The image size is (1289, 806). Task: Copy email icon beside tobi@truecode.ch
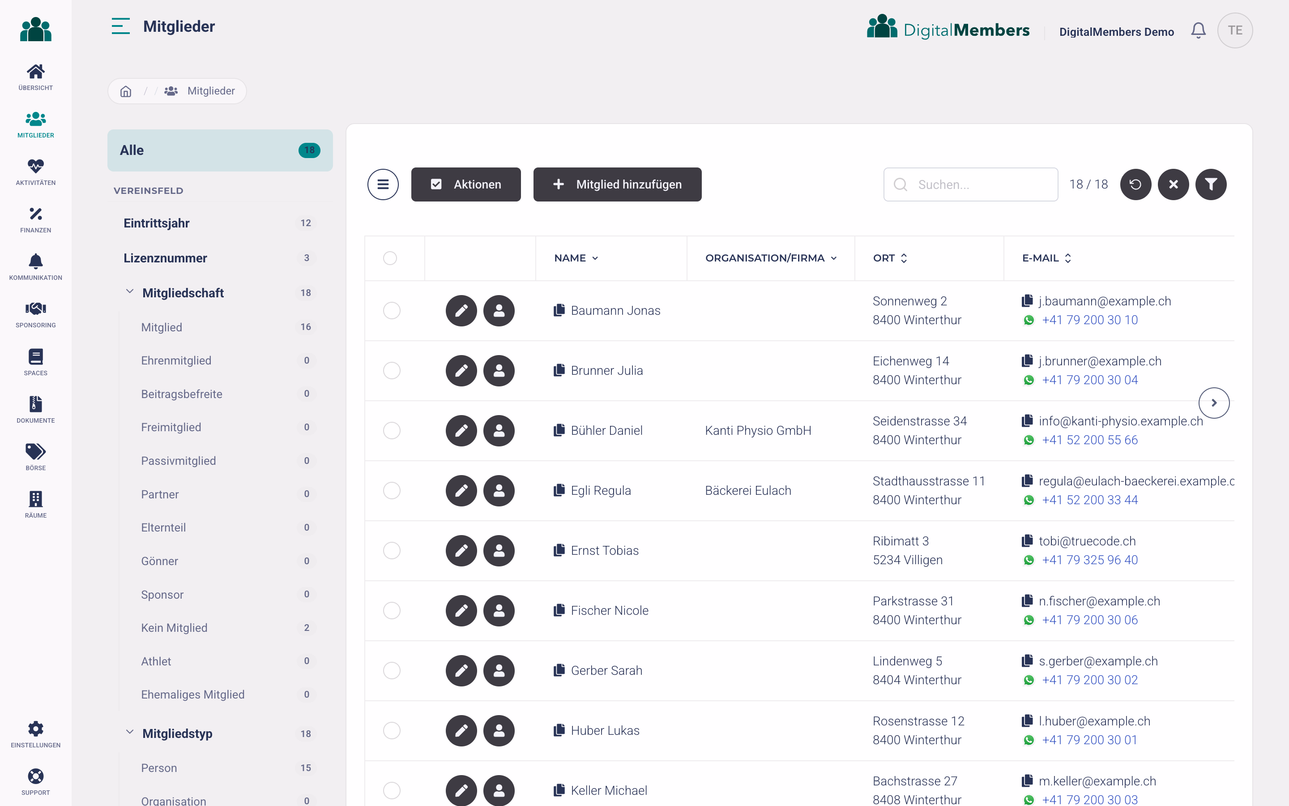point(1028,541)
